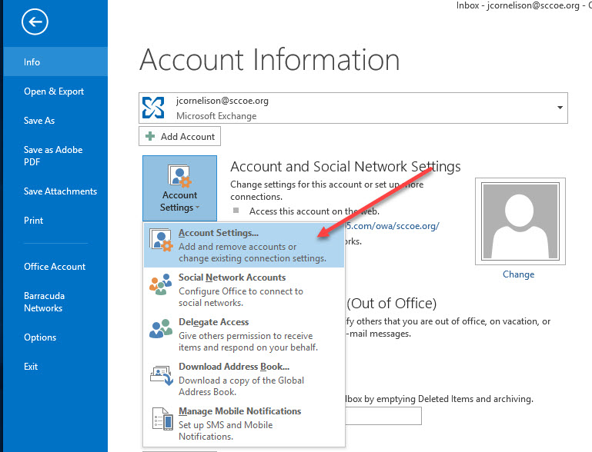Choose Account Settings... menu entry
This screenshot has width=592, height=452.
(244, 245)
